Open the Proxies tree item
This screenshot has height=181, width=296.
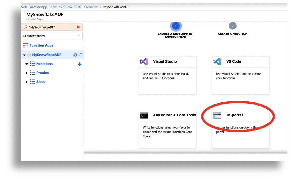pyautogui.click(x=43, y=73)
